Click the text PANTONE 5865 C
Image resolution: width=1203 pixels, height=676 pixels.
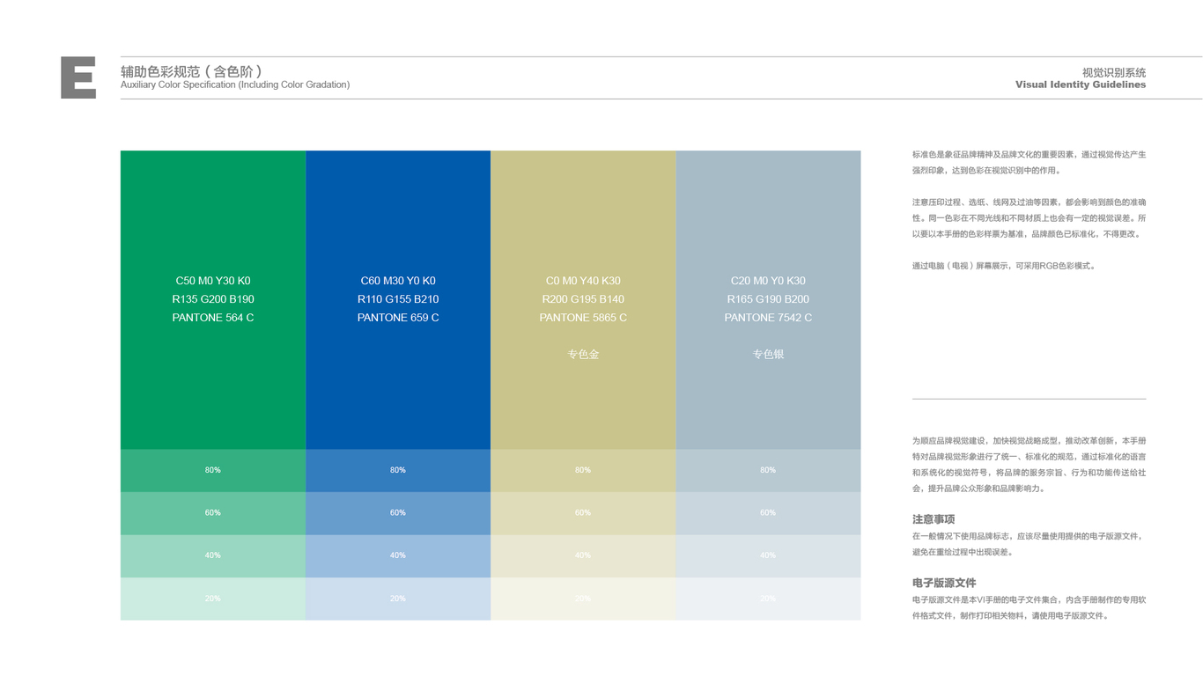point(583,318)
